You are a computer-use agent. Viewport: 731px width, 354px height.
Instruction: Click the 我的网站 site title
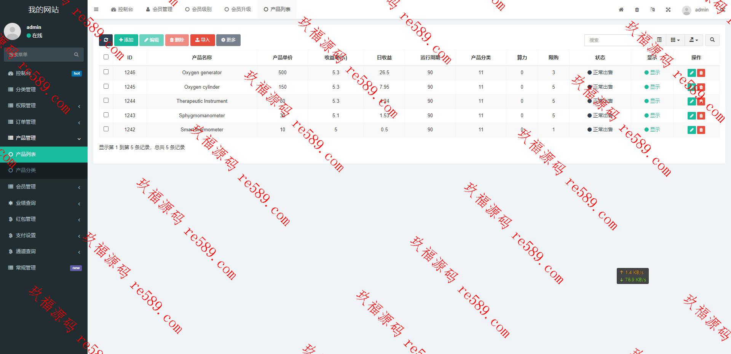[43, 10]
